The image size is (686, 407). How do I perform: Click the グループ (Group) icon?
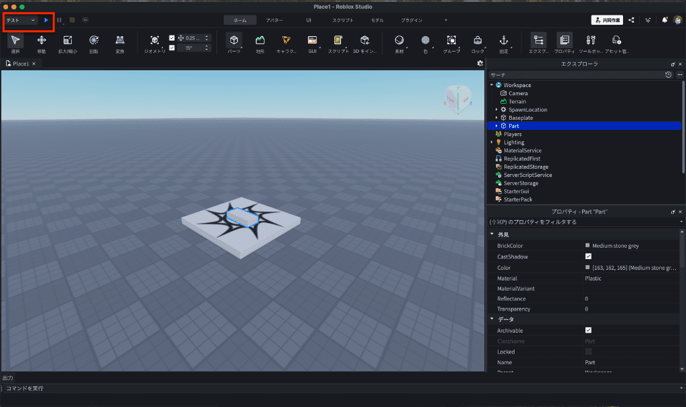pos(452,42)
